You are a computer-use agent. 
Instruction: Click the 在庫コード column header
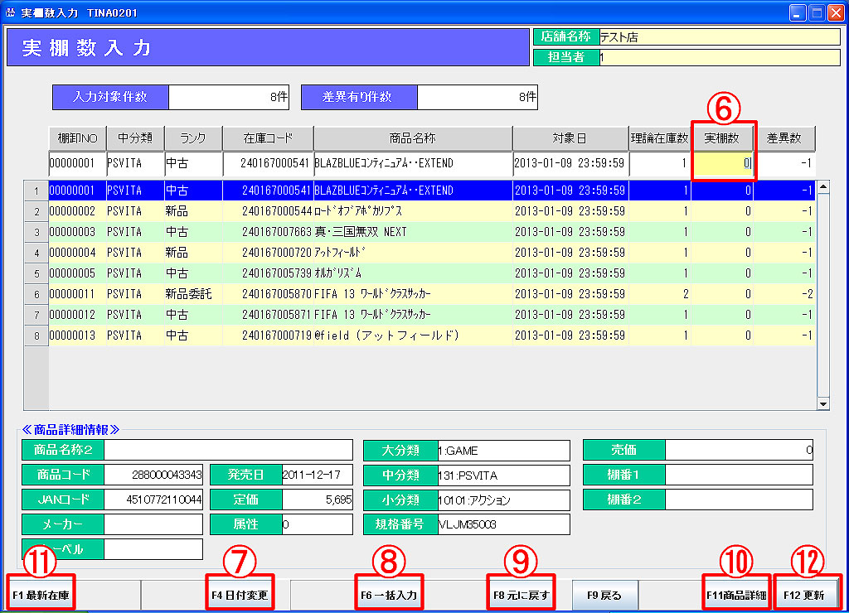click(267, 138)
